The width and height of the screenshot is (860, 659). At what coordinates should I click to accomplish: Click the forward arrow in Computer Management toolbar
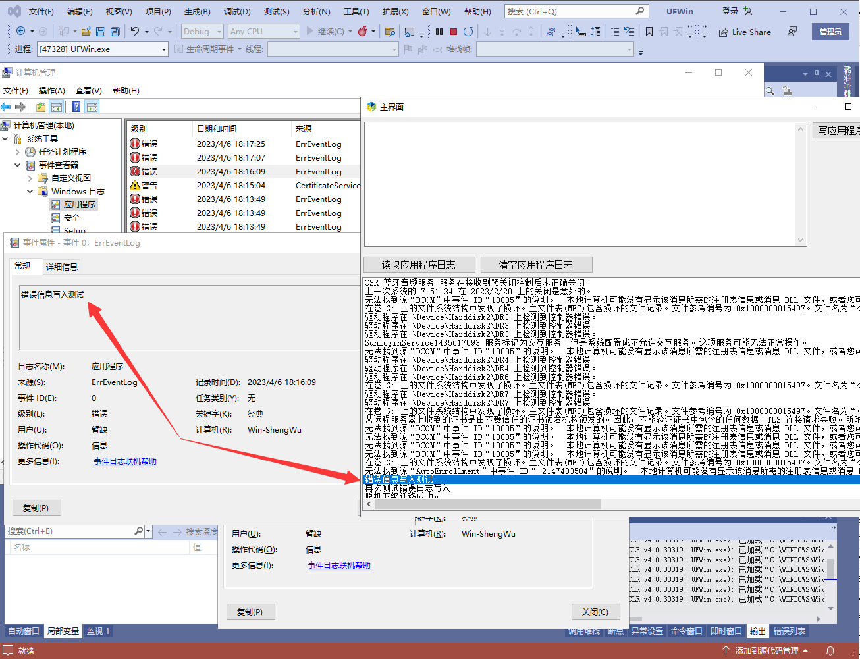[x=20, y=107]
